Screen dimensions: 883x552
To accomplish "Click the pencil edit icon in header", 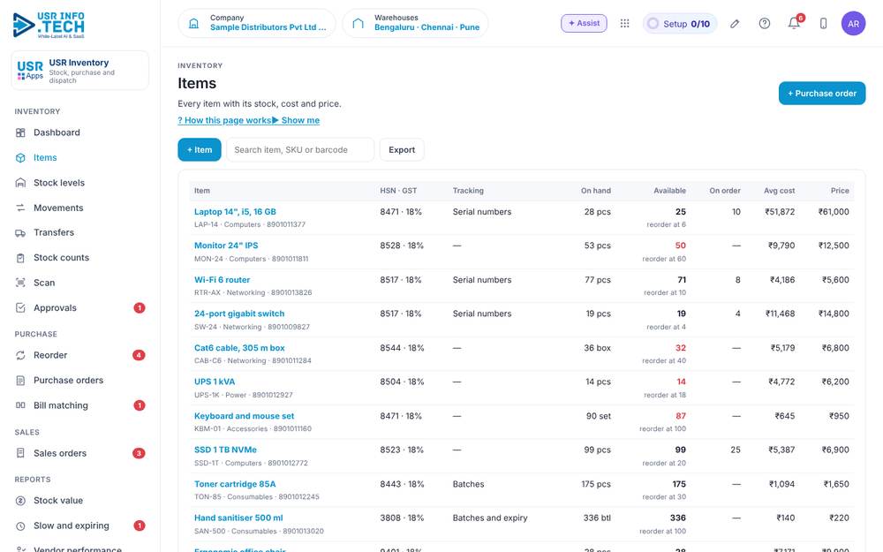I will [x=735, y=24].
